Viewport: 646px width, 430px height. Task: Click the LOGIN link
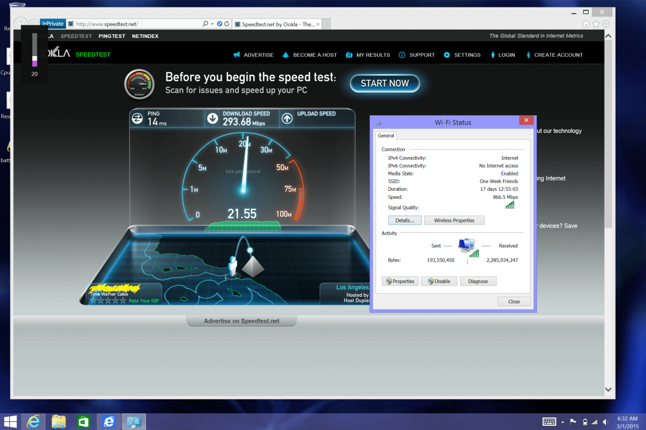coord(506,54)
